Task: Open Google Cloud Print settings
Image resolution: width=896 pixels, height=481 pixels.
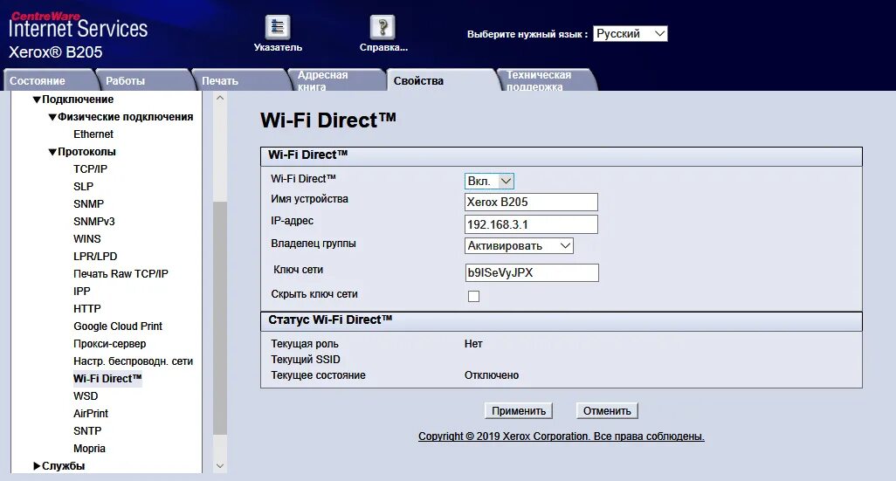Action: [x=118, y=326]
